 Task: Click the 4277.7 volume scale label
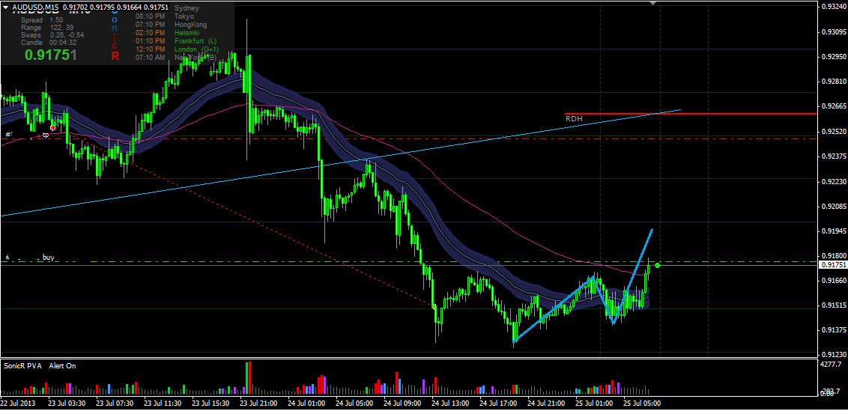832,365
